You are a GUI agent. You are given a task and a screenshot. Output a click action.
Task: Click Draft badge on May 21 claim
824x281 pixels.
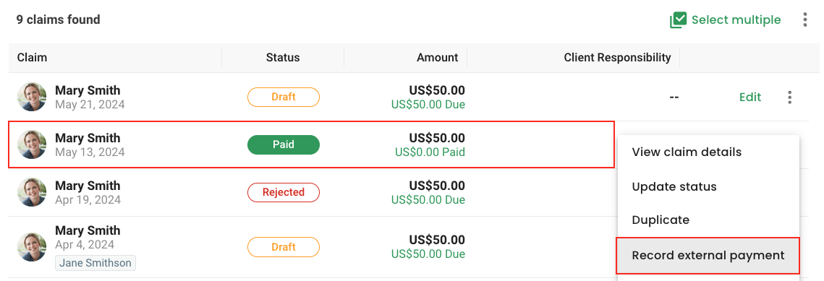coord(284,97)
